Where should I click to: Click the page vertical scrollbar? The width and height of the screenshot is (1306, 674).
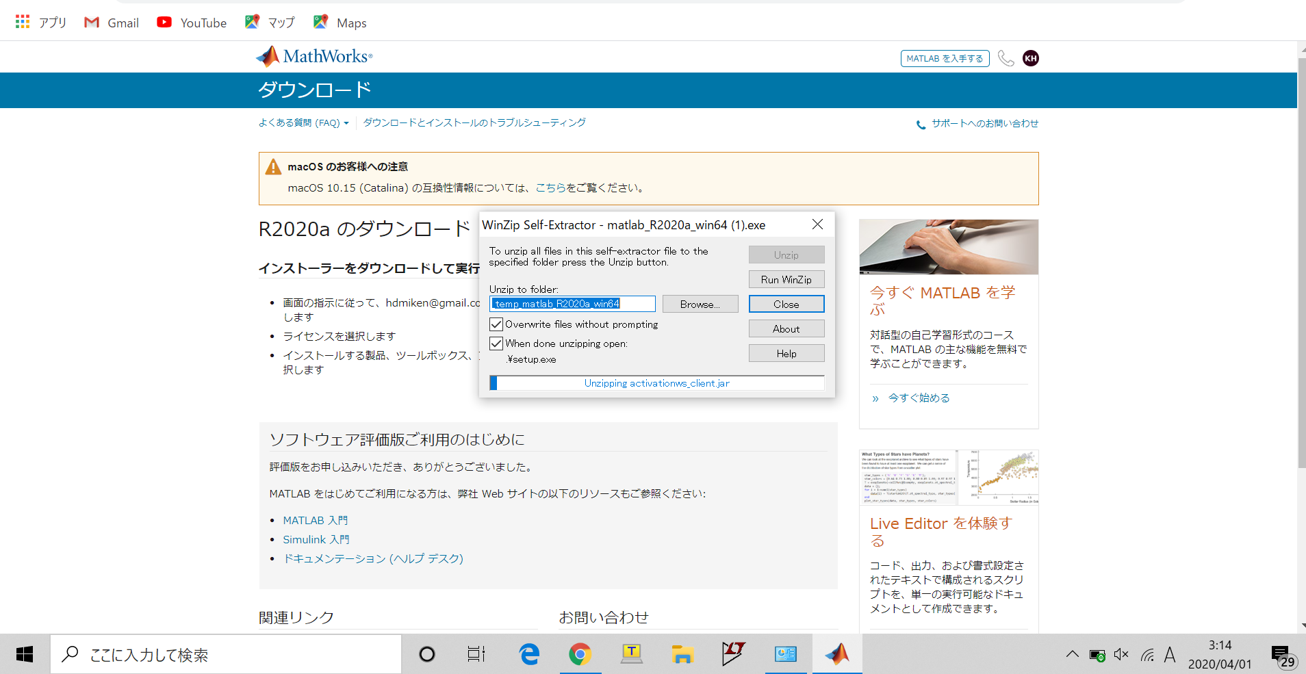click(x=1301, y=263)
